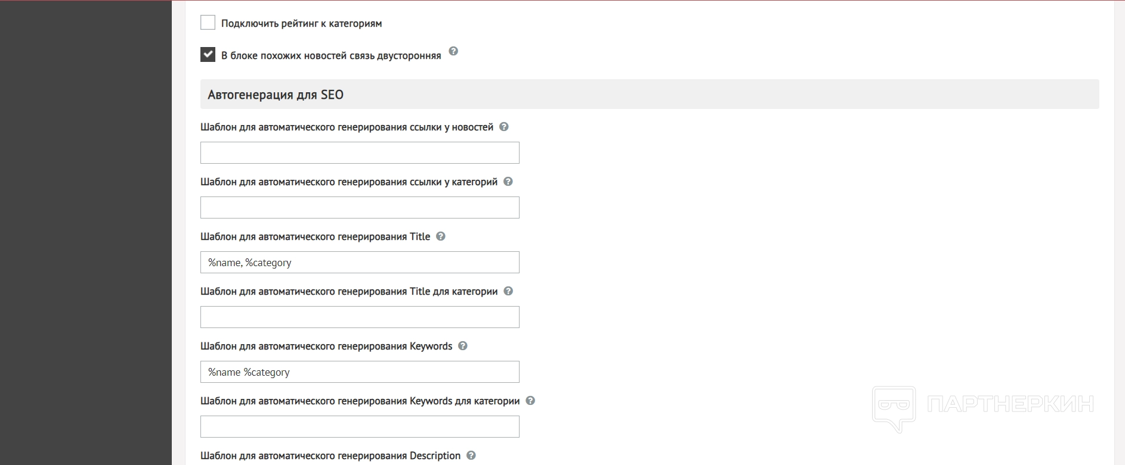Show help icon for news link template

point(504,127)
